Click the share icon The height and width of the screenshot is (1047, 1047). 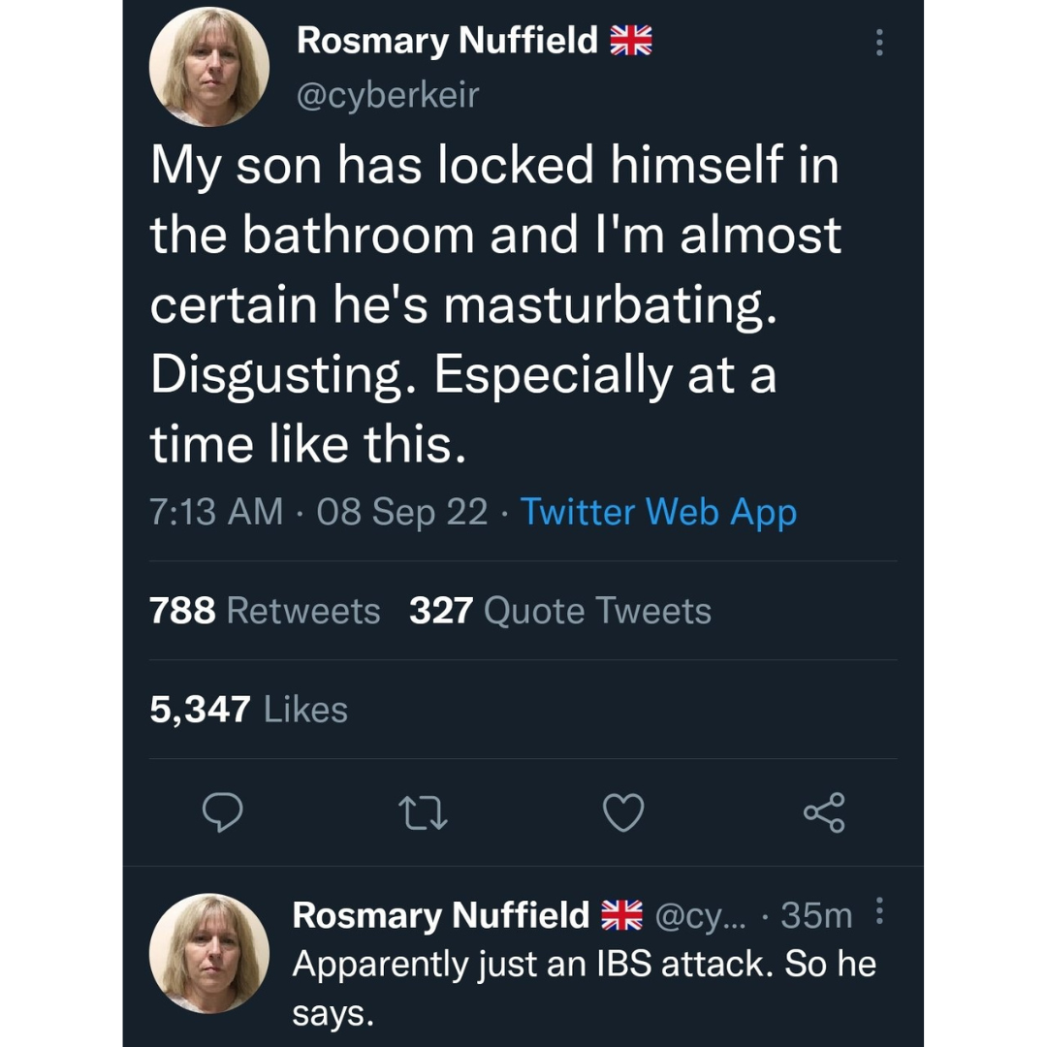pyautogui.click(x=824, y=812)
